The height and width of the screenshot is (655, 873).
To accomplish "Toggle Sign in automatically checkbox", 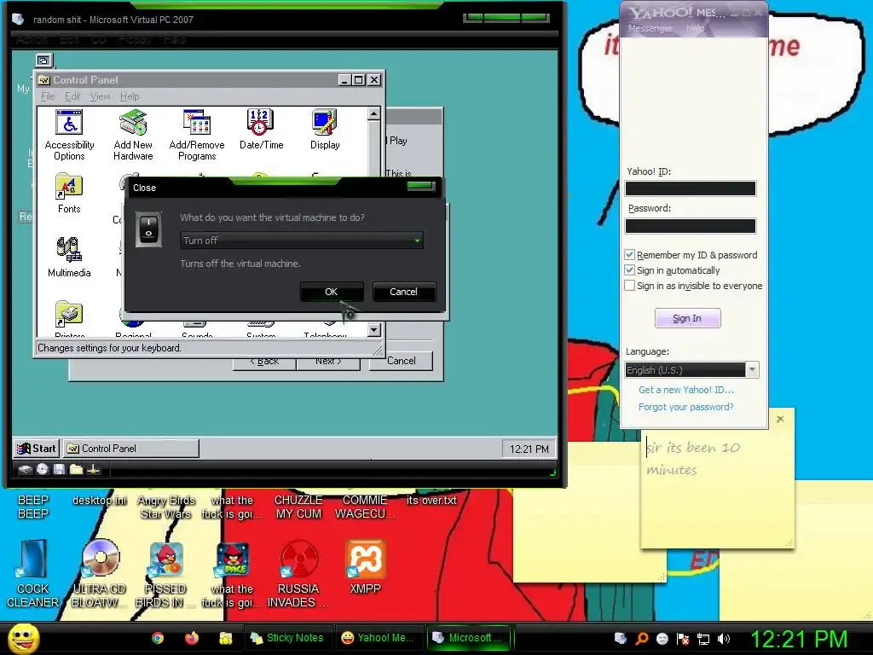I will (630, 270).
